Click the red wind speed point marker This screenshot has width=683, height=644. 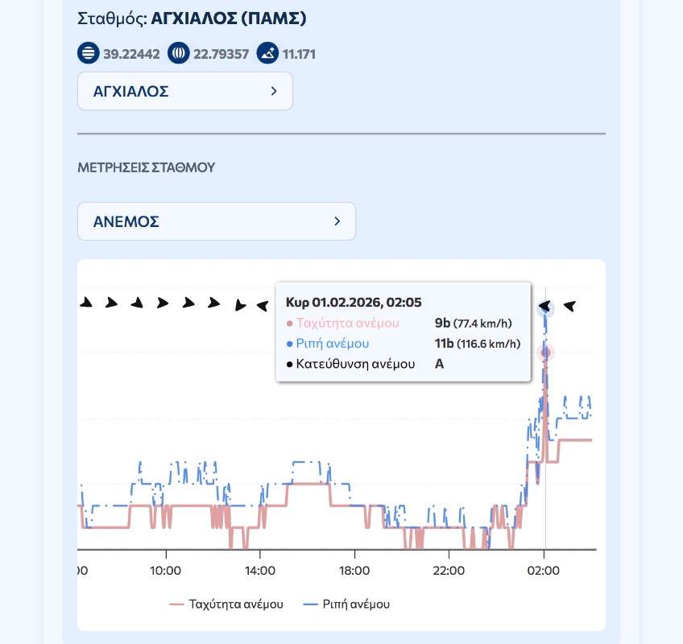click(x=546, y=353)
